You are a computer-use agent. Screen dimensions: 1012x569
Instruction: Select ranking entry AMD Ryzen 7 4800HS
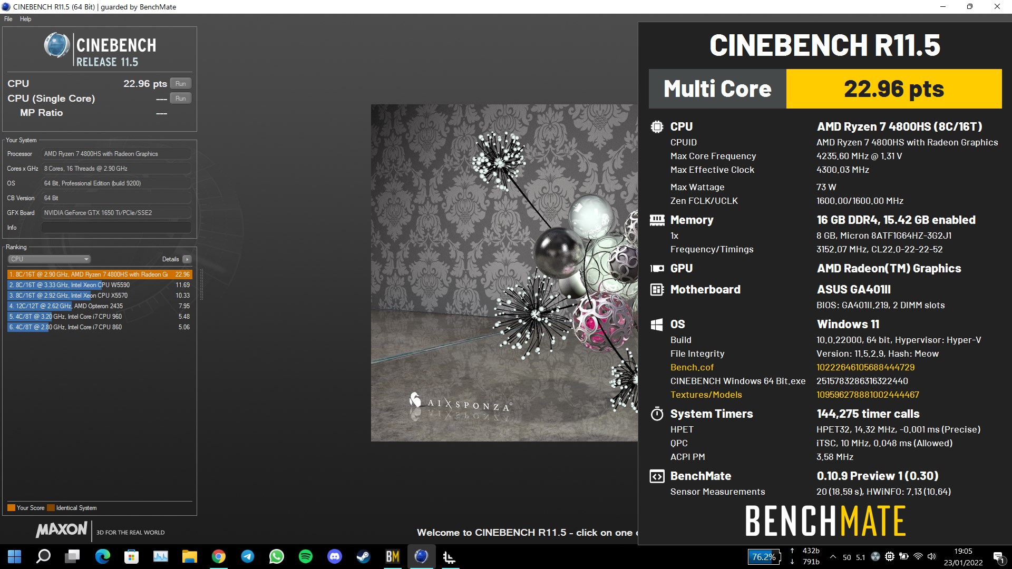(100, 274)
